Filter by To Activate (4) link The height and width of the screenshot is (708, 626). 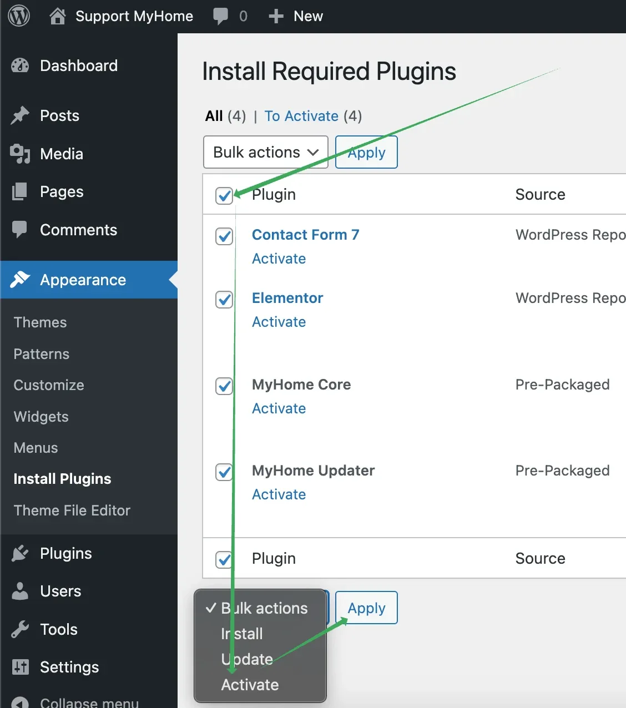(x=313, y=116)
